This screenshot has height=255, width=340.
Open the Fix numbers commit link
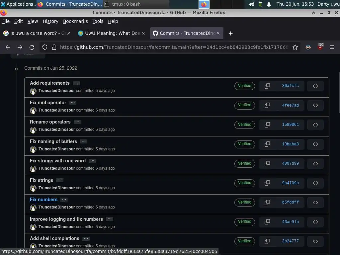coord(43,200)
